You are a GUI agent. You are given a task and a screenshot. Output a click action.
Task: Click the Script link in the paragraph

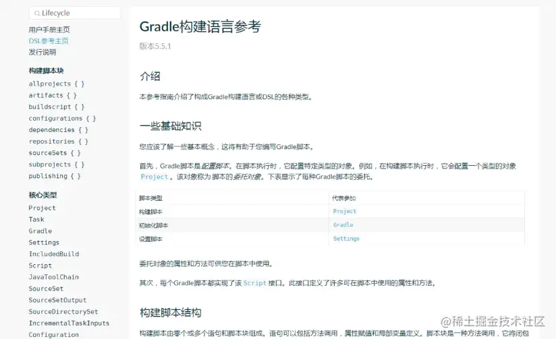click(x=254, y=283)
